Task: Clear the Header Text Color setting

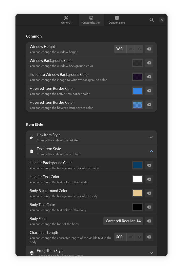Action: (149, 179)
